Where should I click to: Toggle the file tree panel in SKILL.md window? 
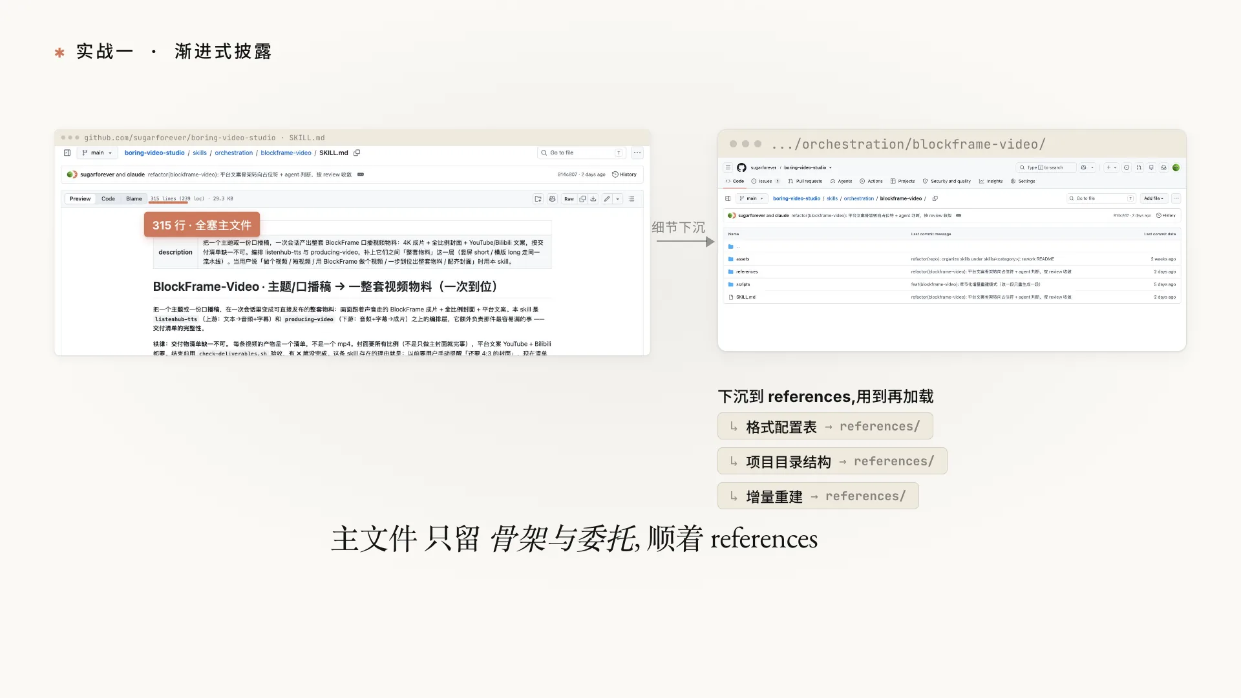click(67, 153)
